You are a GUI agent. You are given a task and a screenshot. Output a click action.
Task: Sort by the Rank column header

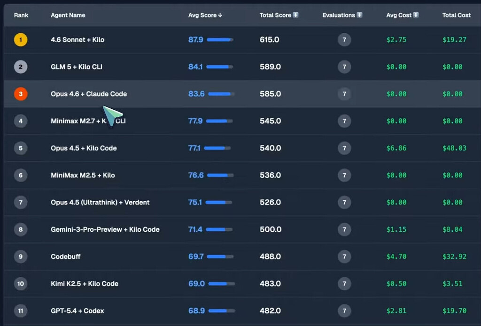[21, 15]
